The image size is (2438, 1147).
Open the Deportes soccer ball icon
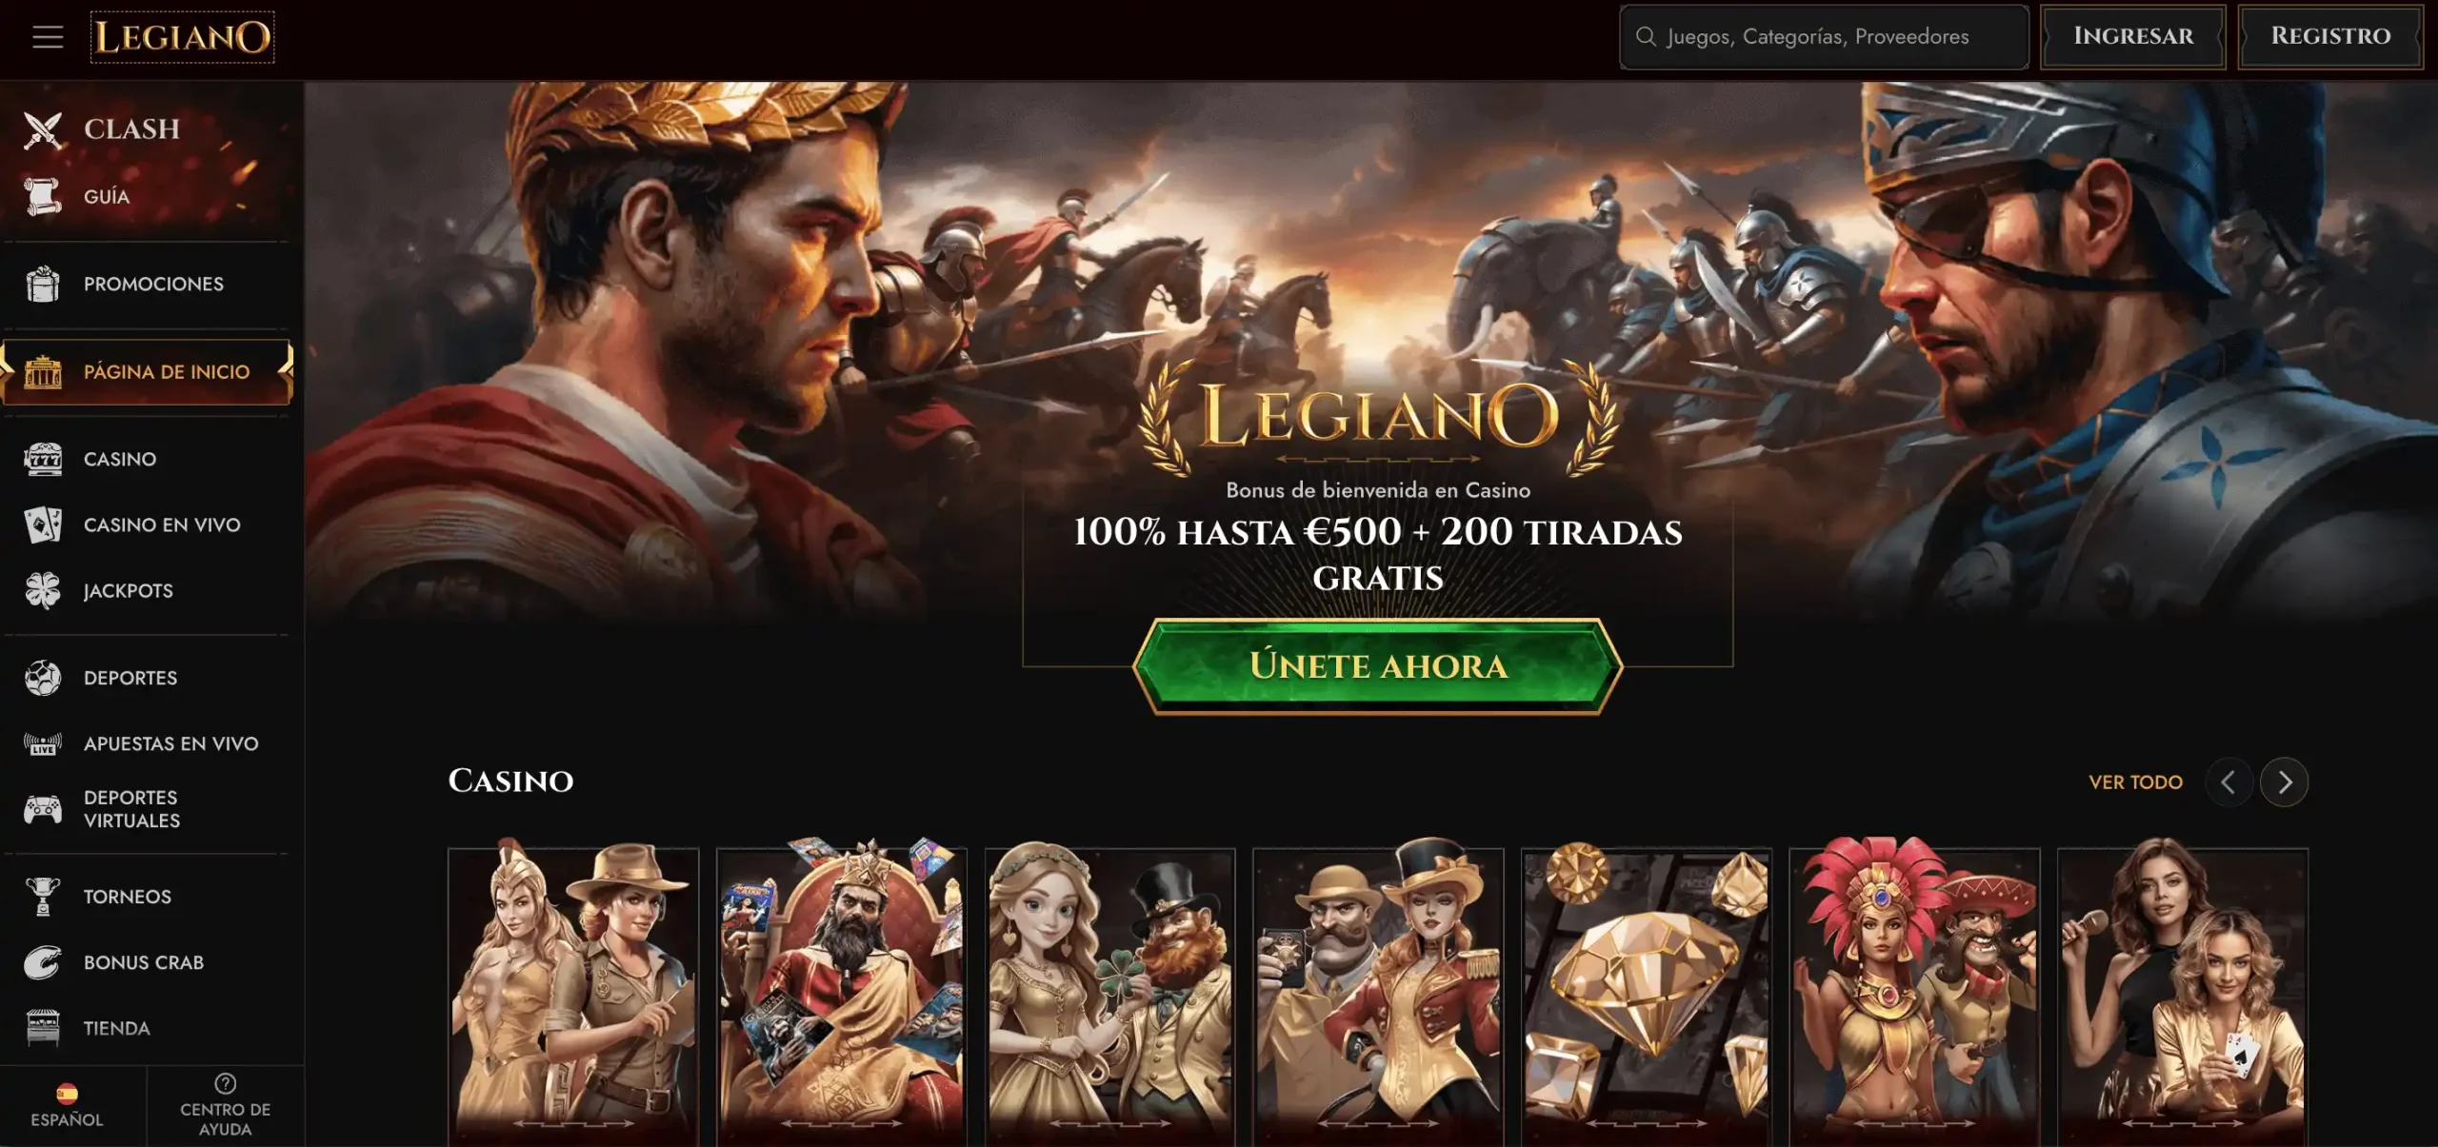coord(43,678)
